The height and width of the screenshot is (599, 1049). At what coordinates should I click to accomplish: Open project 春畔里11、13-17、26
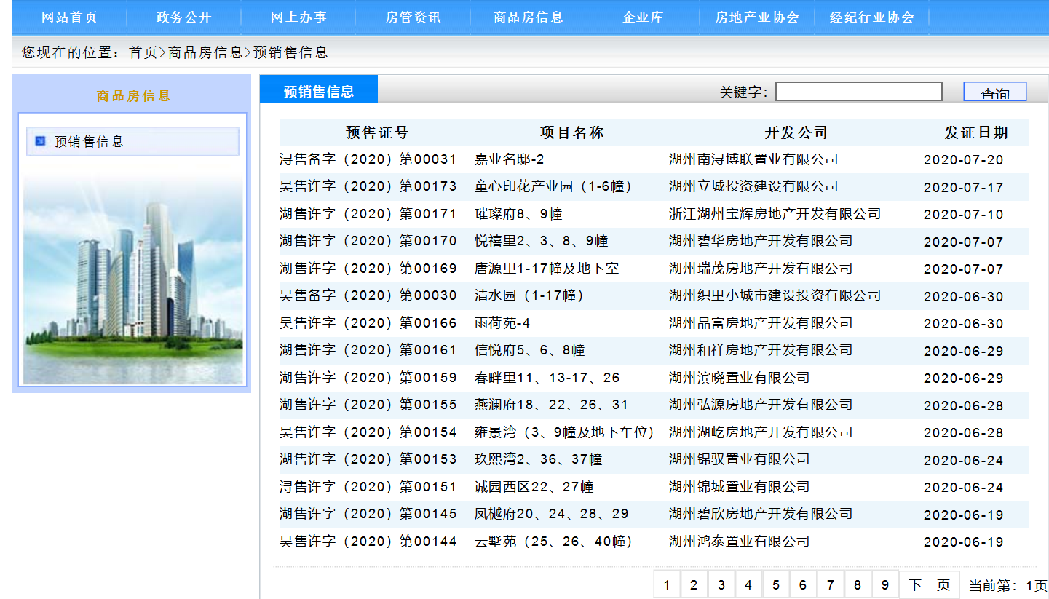[547, 378]
